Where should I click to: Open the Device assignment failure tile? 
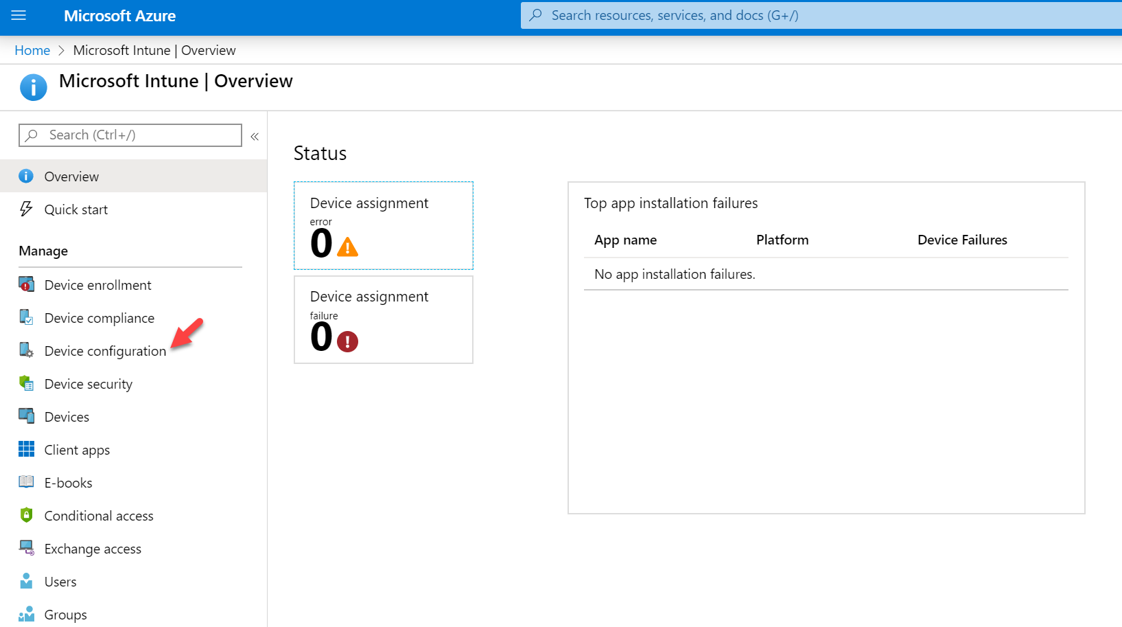tap(384, 320)
